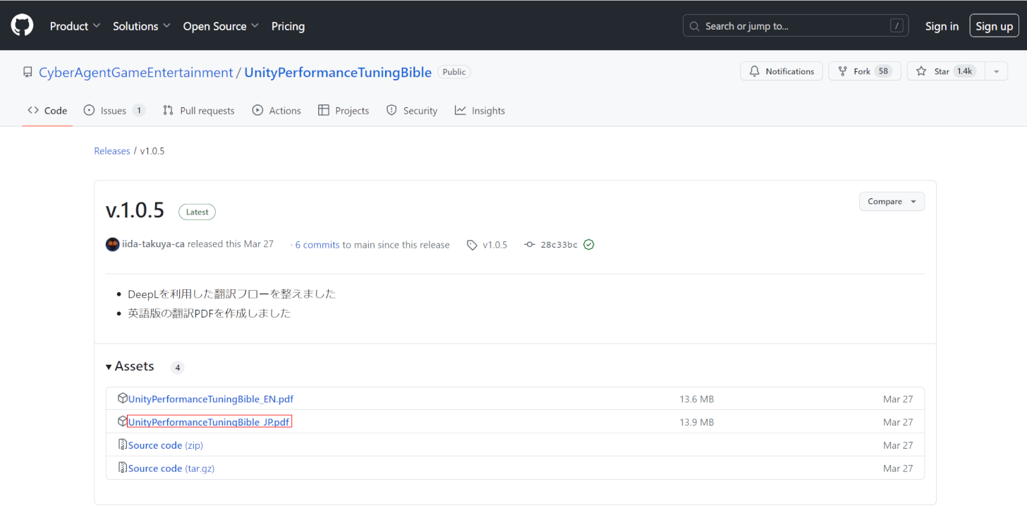Click the 英語版の翻訳PDF release note text
This screenshot has height=513, width=1027.
209,313
